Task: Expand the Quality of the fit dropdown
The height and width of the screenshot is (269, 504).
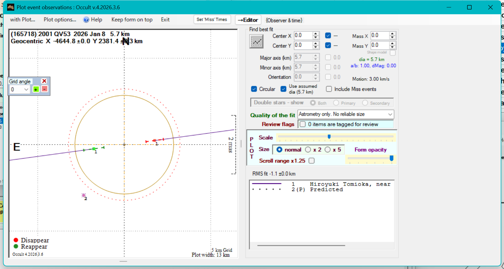Action: pyautogui.click(x=390, y=114)
